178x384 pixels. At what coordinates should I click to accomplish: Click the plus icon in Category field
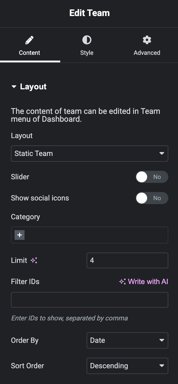(19, 235)
